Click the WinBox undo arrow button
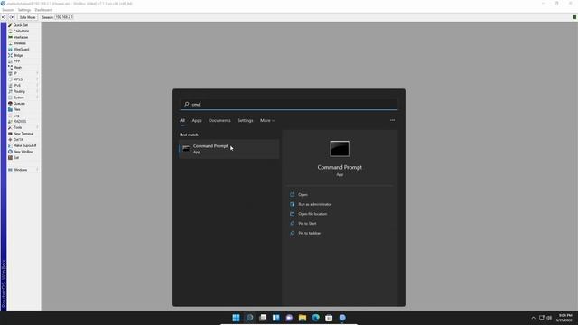Screen dimensions: 578x325 point(4,17)
